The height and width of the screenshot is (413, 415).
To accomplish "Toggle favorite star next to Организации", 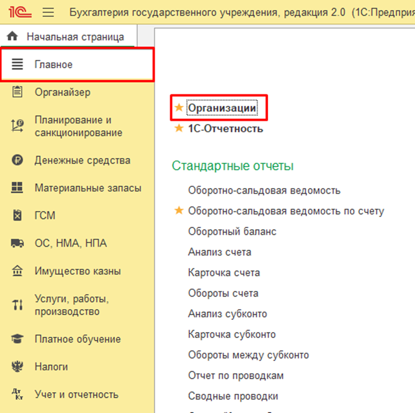I will coord(179,107).
